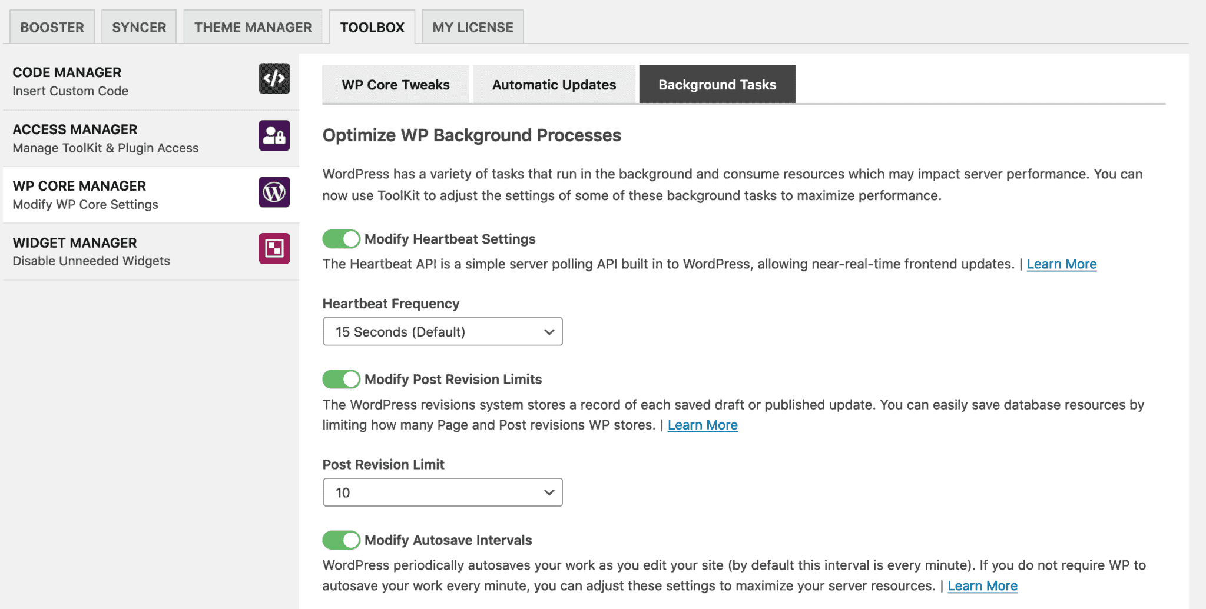This screenshot has width=1206, height=609.
Task: Go to the My License tab
Action: 473,27
